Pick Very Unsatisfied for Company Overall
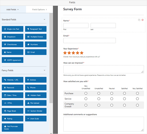 coord(86,105)
